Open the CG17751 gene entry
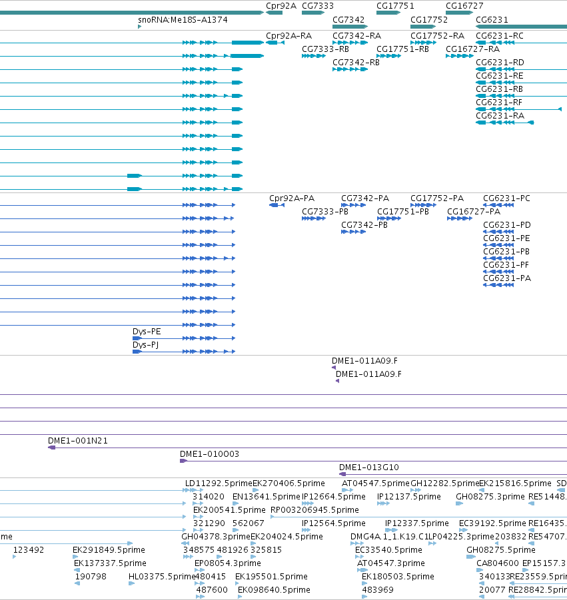The image size is (567, 600). pos(388,13)
